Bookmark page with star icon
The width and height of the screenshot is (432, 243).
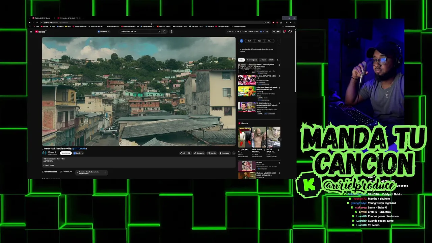[268, 23]
